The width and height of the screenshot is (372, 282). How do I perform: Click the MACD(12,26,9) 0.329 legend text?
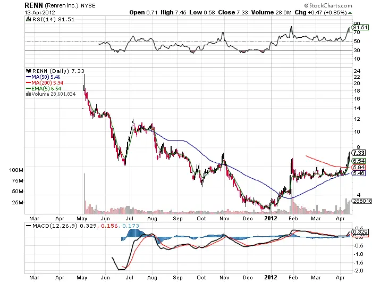pos(64,226)
